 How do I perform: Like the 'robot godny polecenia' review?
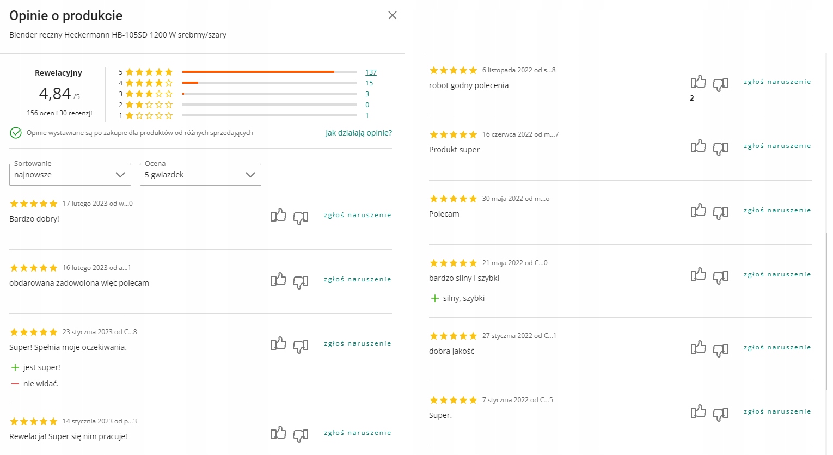click(x=699, y=82)
